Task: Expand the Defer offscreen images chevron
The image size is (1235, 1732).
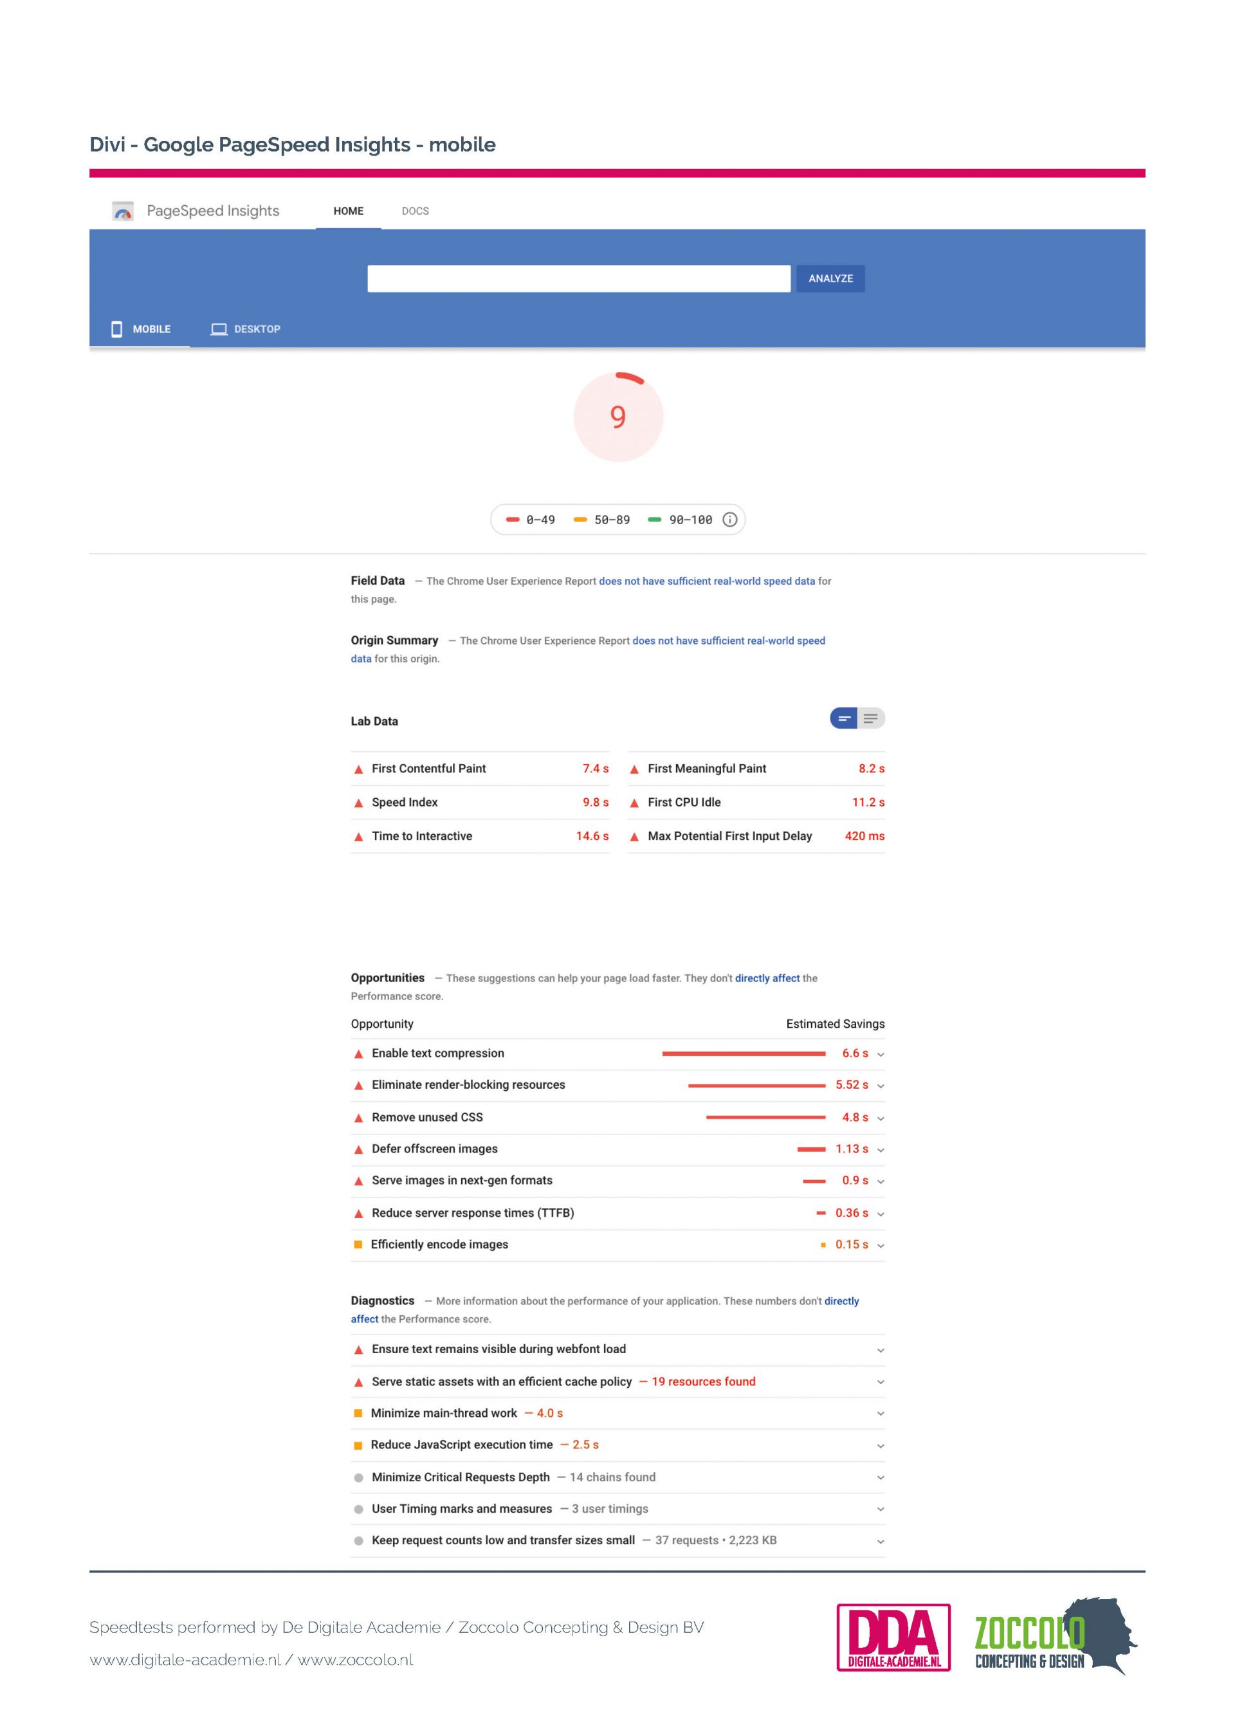Action: click(x=881, y=1151)
